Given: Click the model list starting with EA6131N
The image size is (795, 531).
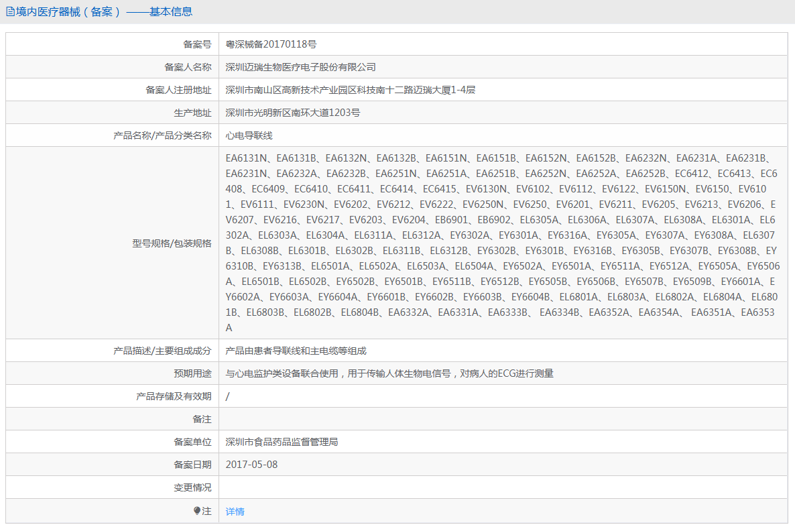Looking at the screenshot, I should click(503, 243).
